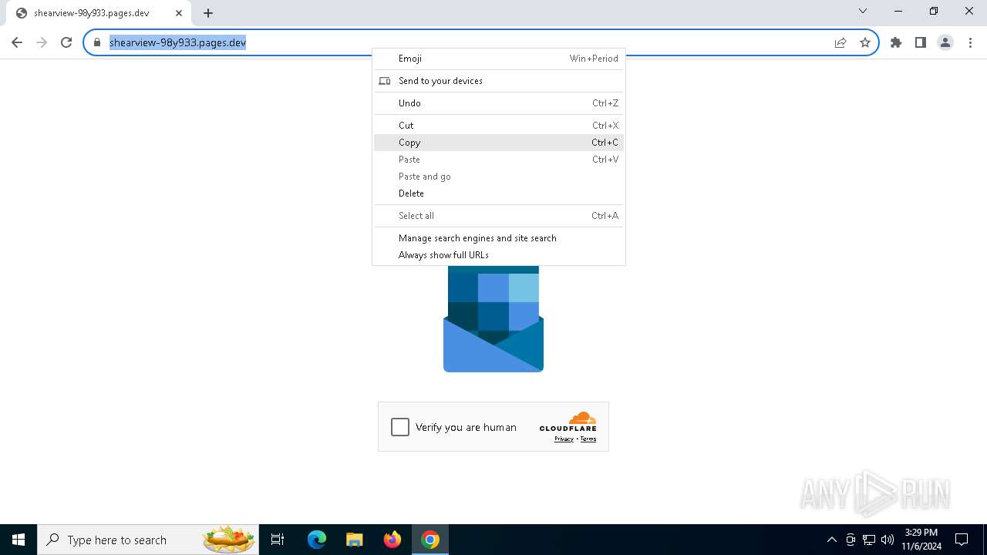Close the shearview-98y933.pages.dev tab
The width and height of the screenshot is (987, 555).
[179, 12]
